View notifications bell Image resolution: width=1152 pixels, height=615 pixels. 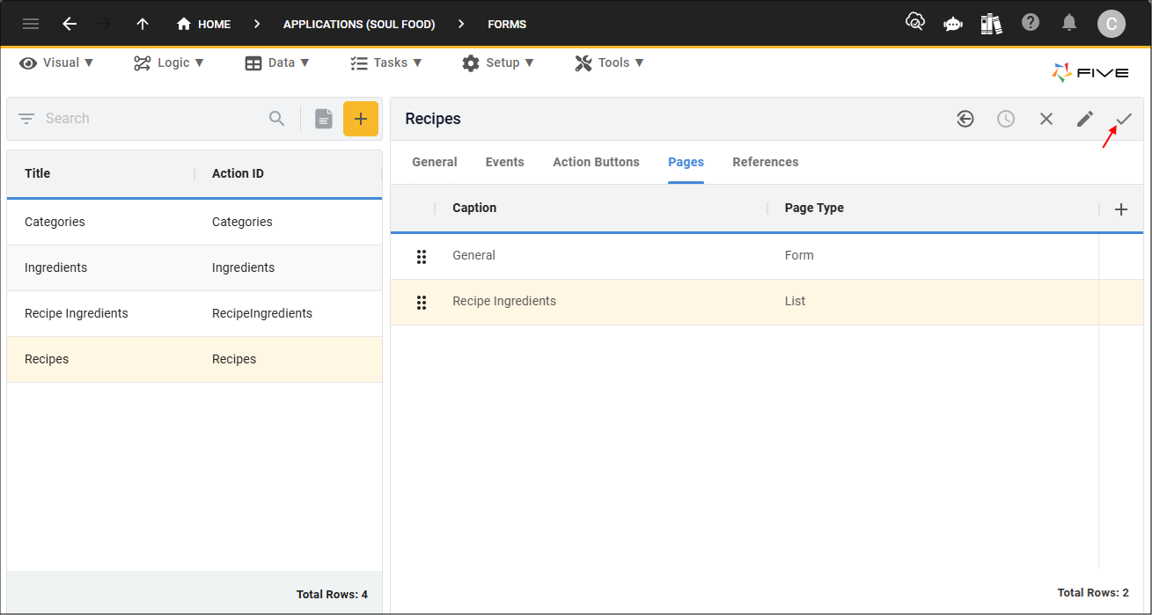(x=1069, y=23)
